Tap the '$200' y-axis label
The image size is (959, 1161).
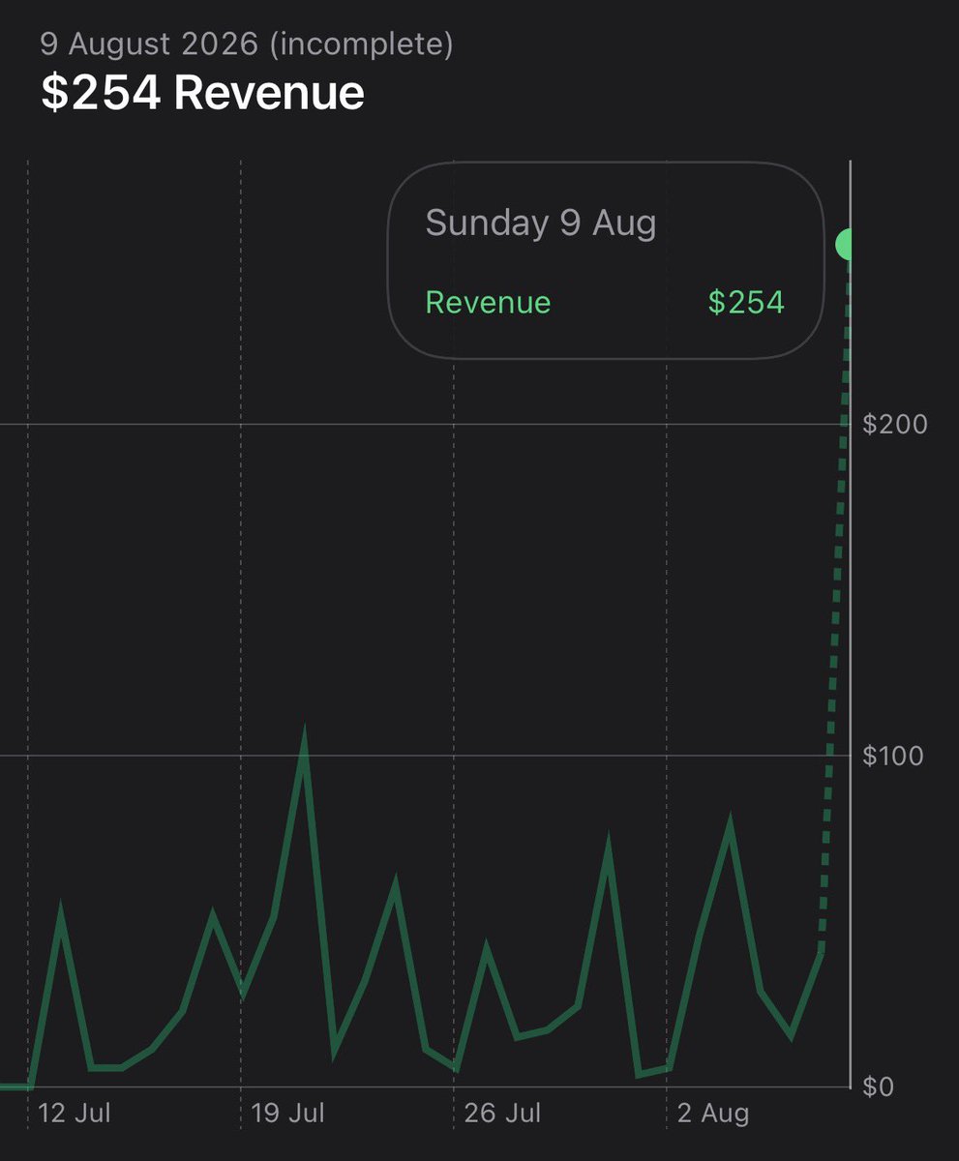[x=893, y=424]
